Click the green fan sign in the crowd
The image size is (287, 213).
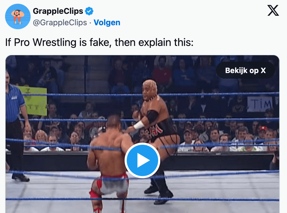point(33,101)
